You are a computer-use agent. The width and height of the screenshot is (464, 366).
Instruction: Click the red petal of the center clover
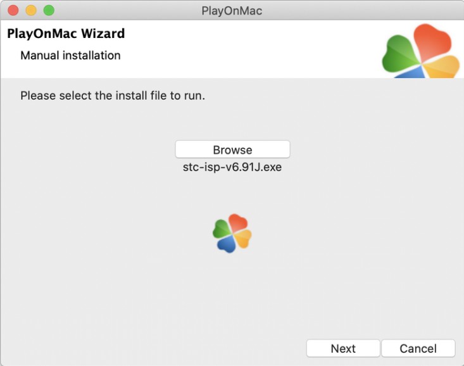pos(237,222)
